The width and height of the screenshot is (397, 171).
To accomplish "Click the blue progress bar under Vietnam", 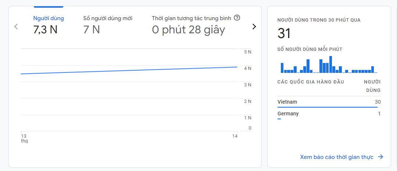I will click(327, 107).
